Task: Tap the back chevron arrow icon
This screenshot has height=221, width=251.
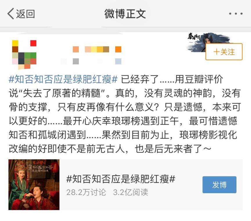Action: tap(10, 14)
